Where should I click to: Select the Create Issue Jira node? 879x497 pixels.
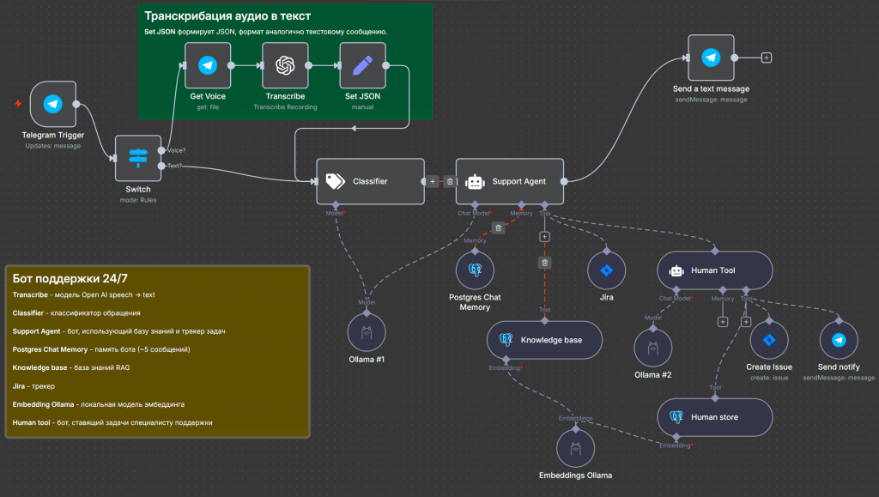click(769, 340)
